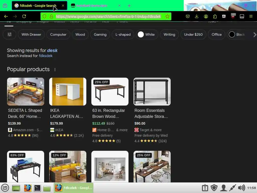
Task: Apply the With Drawer filter chip
Action: (31, 34)
